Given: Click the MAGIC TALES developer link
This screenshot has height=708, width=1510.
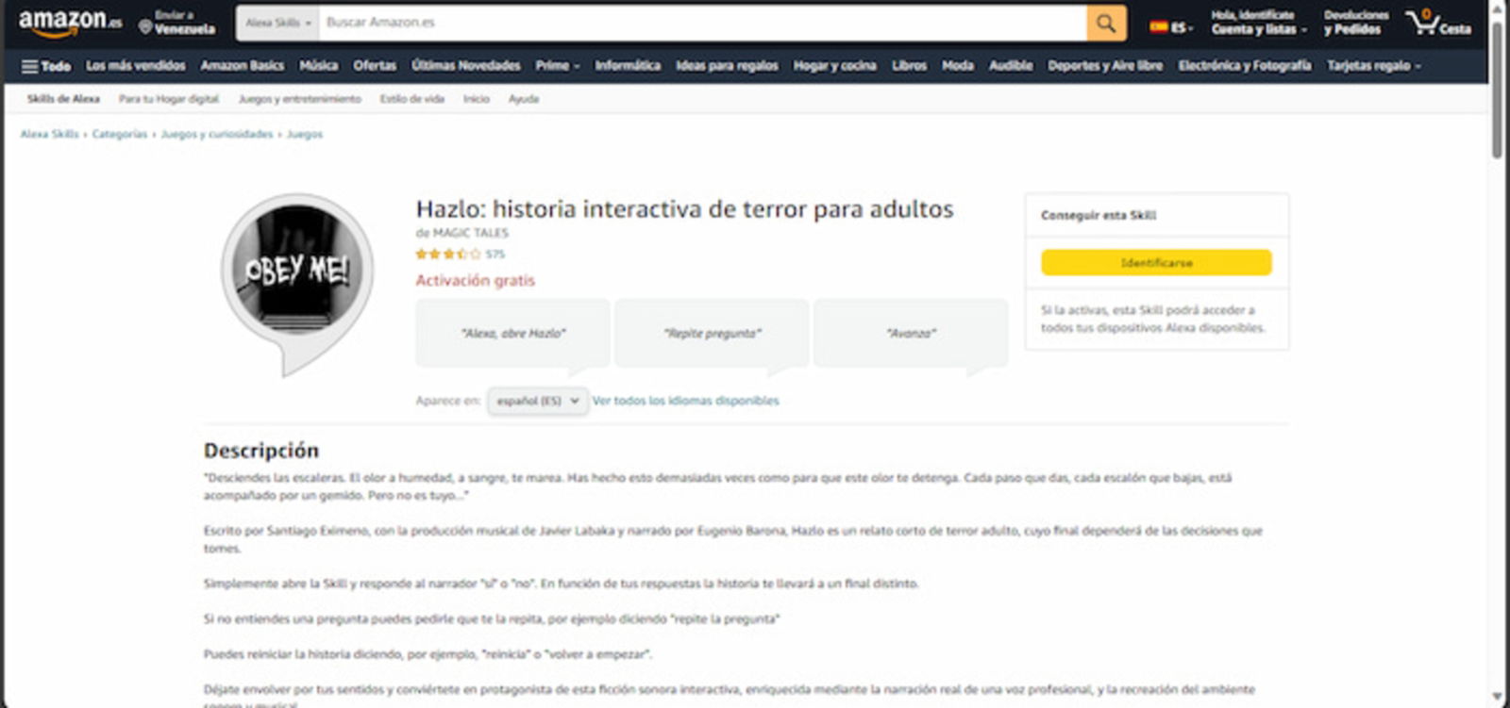Looking at the screenshot, I should pos(470,233).
